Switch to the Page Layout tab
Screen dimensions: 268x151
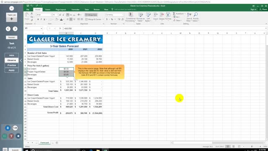click(61, 10)
